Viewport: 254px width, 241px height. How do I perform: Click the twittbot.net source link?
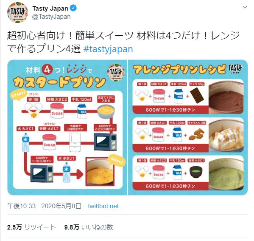[x=103, y=206]
